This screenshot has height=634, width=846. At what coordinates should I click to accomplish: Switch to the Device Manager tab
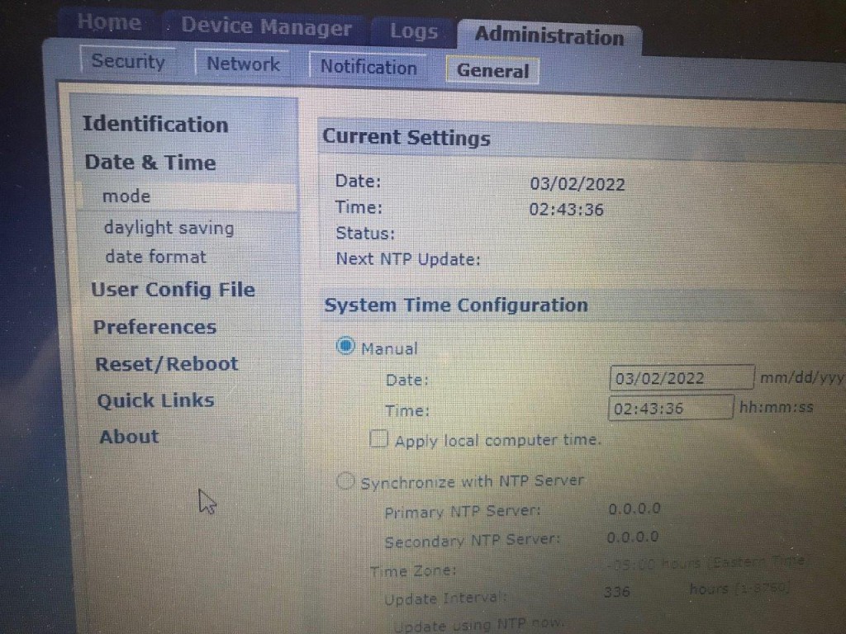point(266,28)
